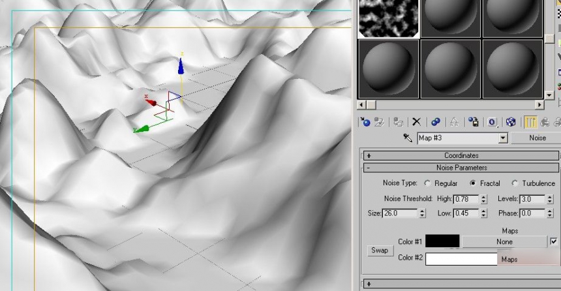Open the Map #3 name dropdown arrow

coord(503,138)
